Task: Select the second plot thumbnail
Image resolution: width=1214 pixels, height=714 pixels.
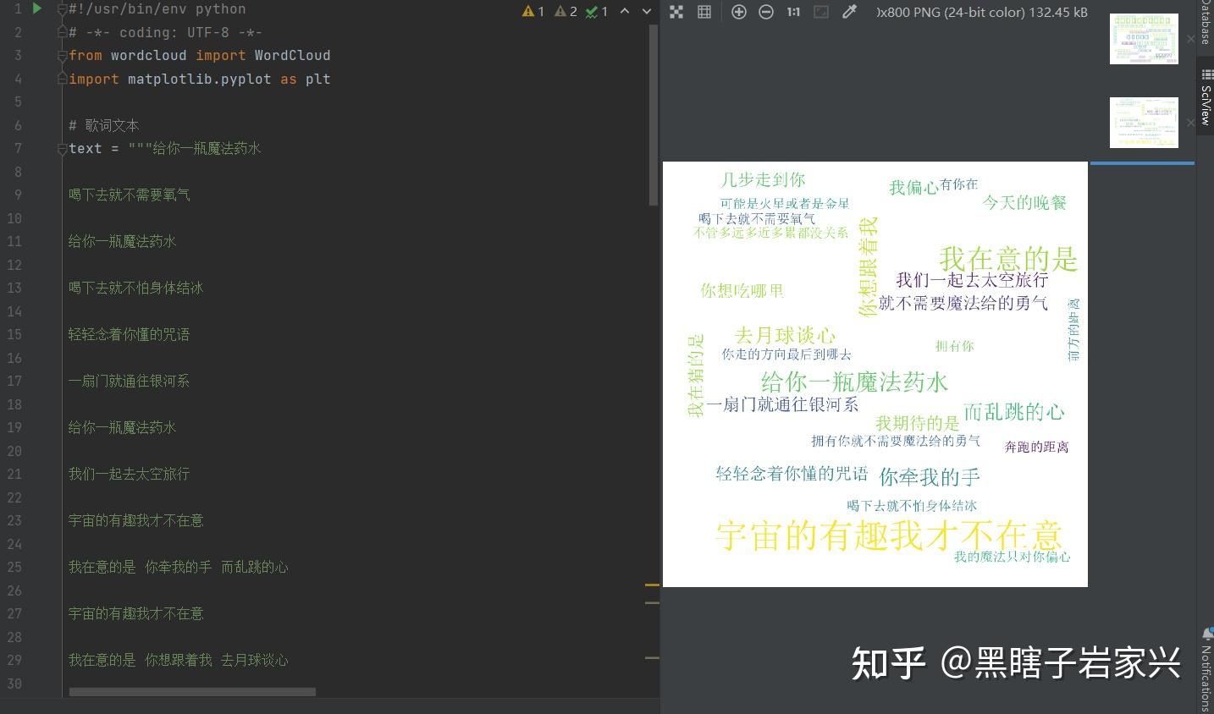Action: 1144,123
